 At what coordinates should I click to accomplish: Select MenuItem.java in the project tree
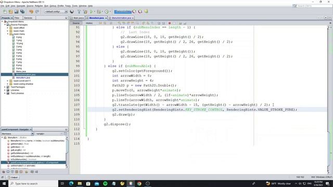[x=23, y=77]
